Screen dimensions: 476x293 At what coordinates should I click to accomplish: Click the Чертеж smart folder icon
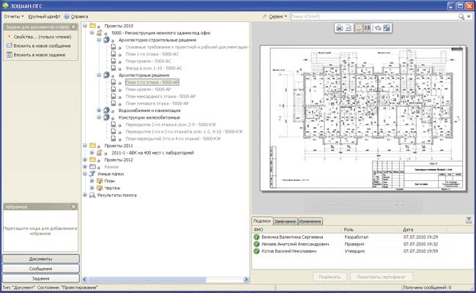pos(100,188)
